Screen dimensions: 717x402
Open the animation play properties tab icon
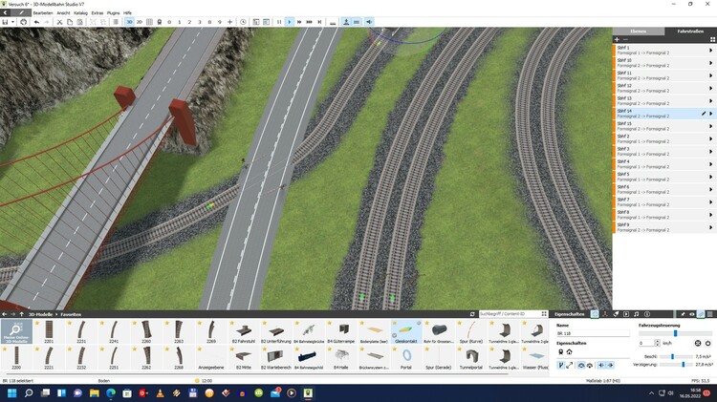626,314
